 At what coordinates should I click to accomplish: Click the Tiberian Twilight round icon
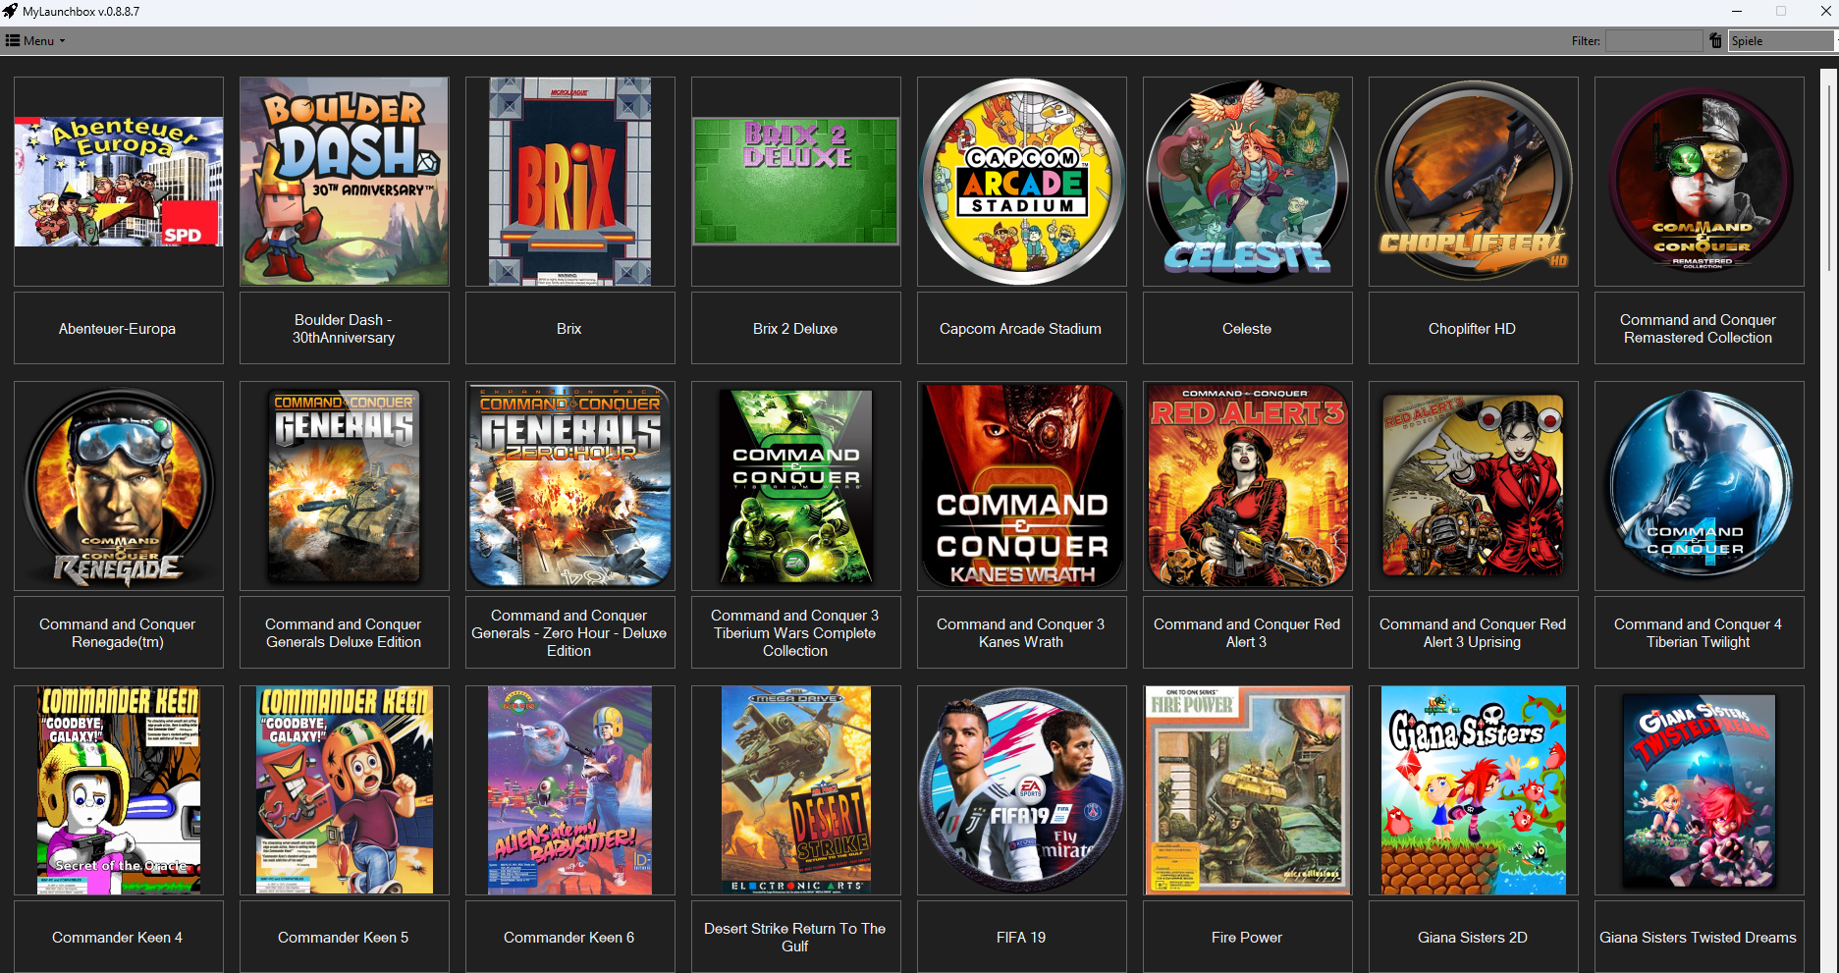pyautogui.click(x=1700, y=486)
